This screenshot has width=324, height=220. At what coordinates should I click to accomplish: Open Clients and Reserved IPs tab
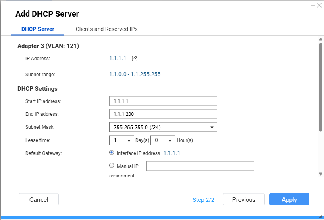[x=106, y=29]
